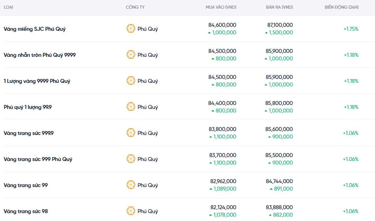The width and height of the screenshot is (375, 221).
Task: Select the 1 Lượng vàng 9999 Phú Quý name
Action: (x=37, y=81)
